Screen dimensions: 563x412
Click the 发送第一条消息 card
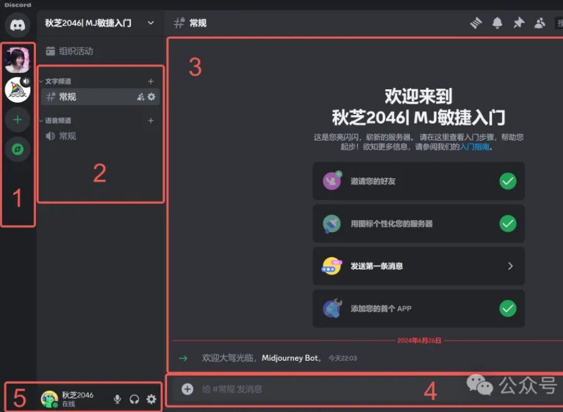pyautogui.click(x=419, y=266)
